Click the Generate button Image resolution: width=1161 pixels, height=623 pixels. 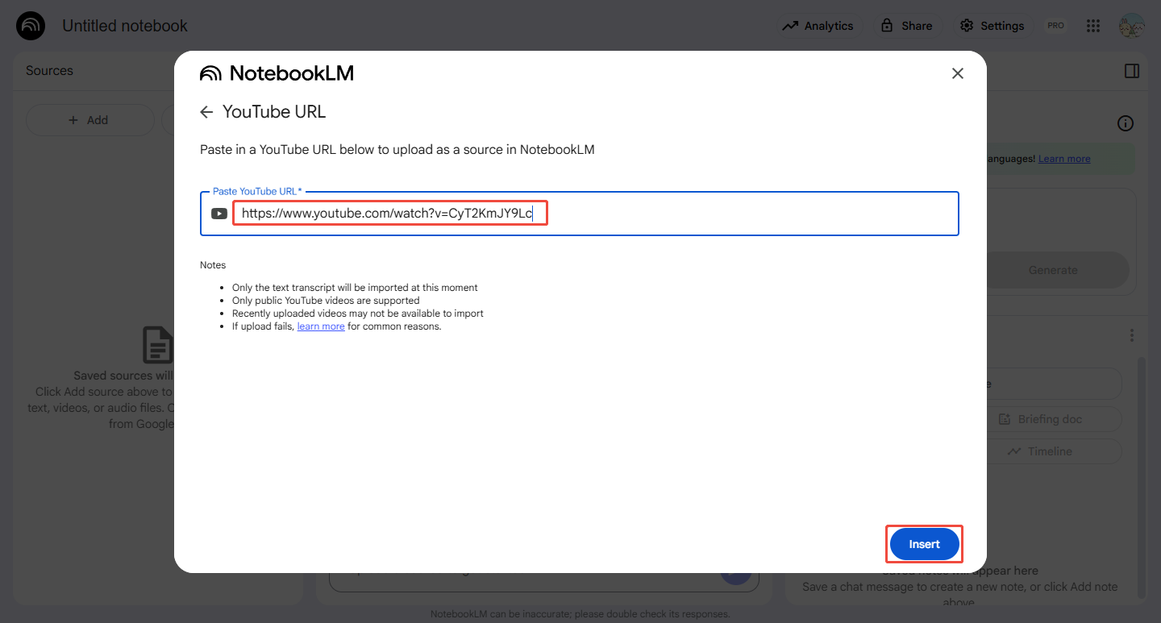pyautogui.click(x=1053, y=270)
